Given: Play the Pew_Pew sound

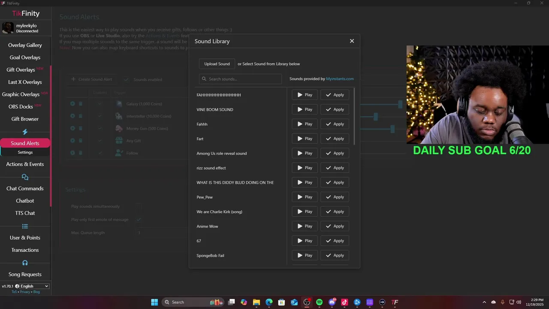Looking at the screenshot, I should [305, 197].
